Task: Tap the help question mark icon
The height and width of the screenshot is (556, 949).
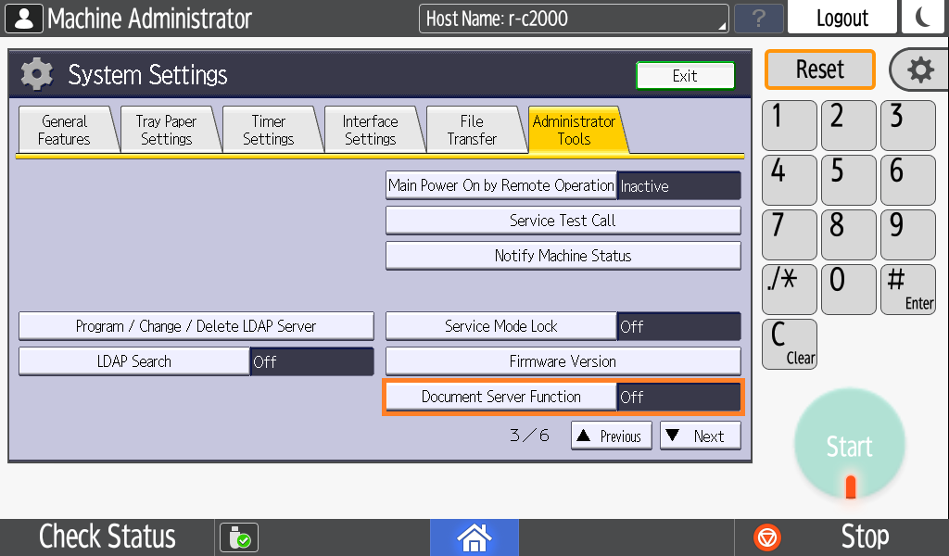Action: click(x=758, y=18)
